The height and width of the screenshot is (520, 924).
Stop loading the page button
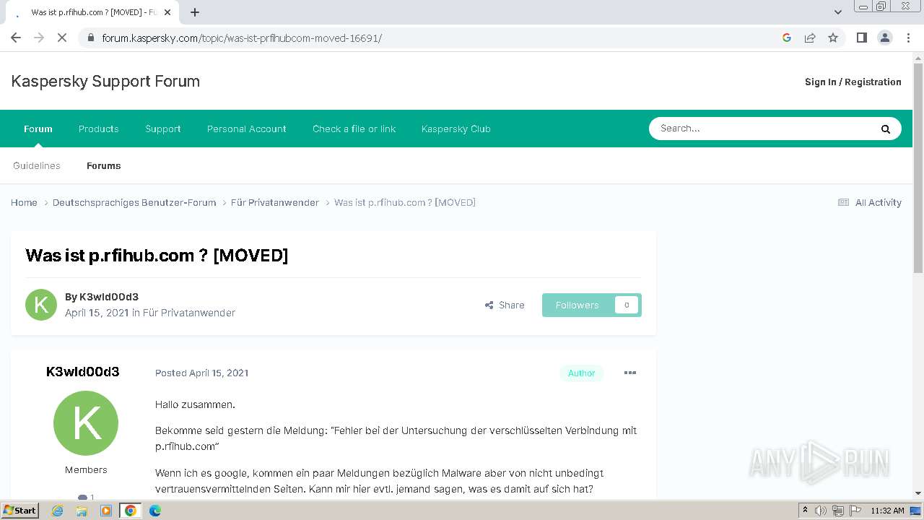coord(62,38)
